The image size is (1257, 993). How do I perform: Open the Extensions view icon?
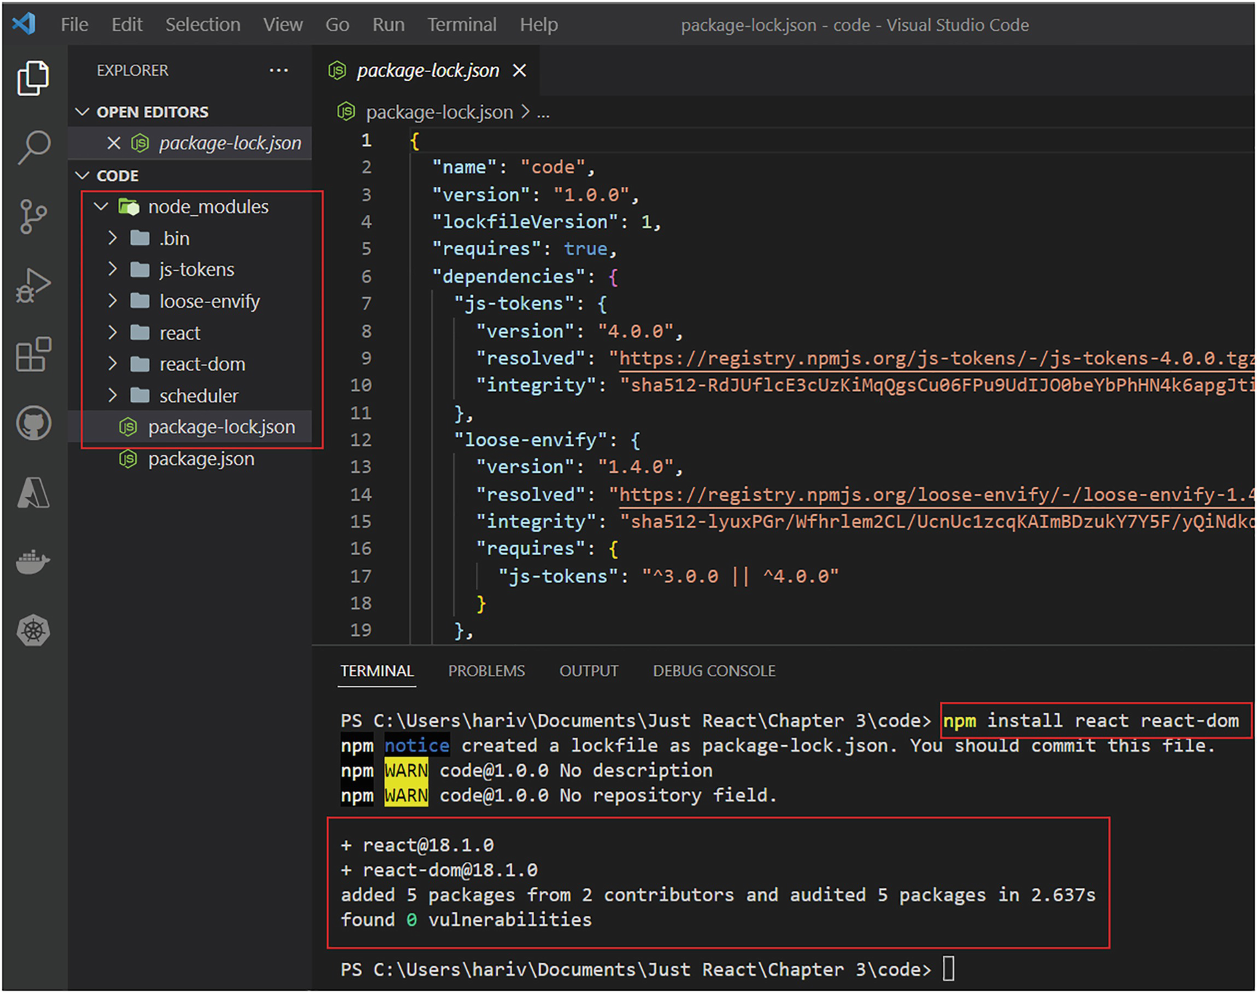pos(33,355)
